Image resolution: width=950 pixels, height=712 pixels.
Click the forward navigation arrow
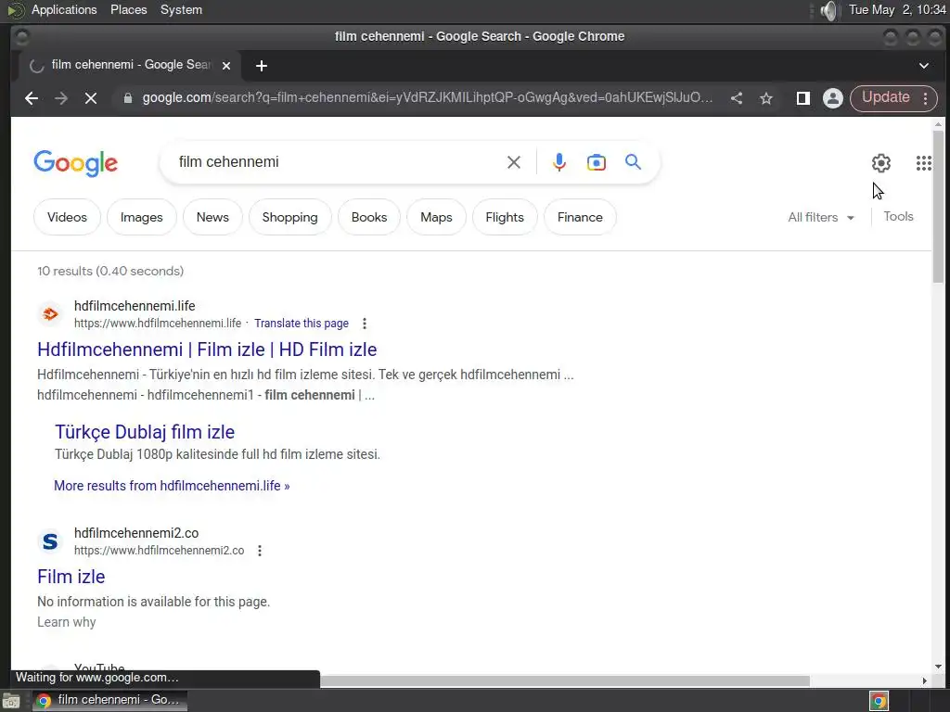61,98
